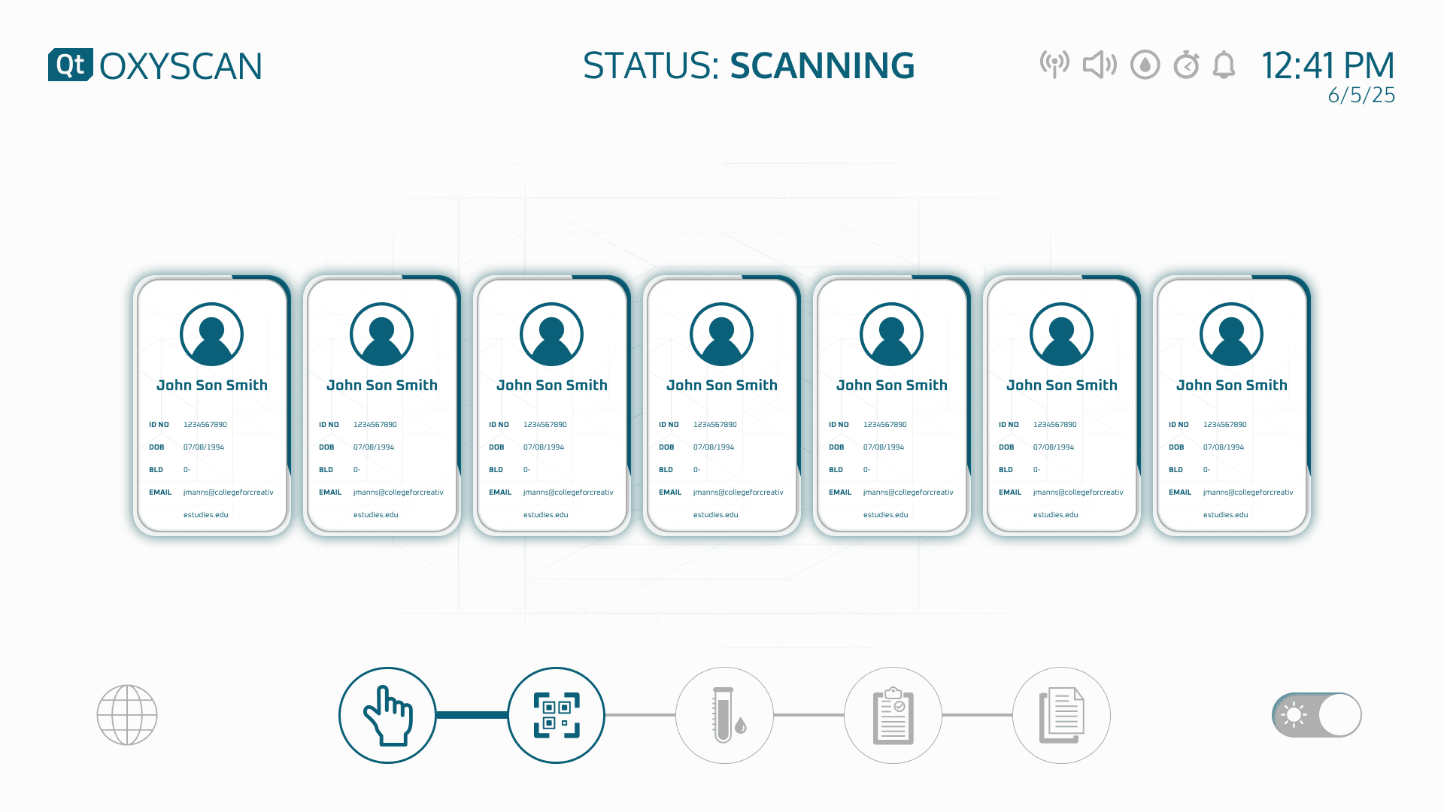Select the last patient ID card

click(x=1232, y=406)
